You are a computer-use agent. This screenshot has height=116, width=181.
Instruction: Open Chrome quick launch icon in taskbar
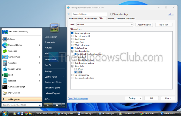click(26, 114)
